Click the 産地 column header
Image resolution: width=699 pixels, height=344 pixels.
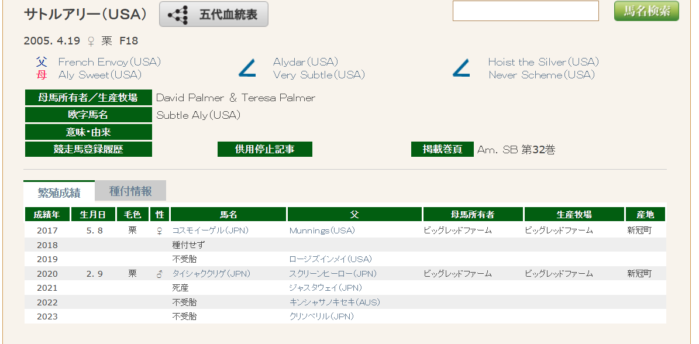tap(646, 214)
